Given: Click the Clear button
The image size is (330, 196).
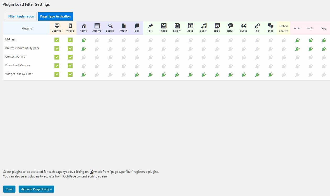Looking at the screenshot, I should point(9,189).
